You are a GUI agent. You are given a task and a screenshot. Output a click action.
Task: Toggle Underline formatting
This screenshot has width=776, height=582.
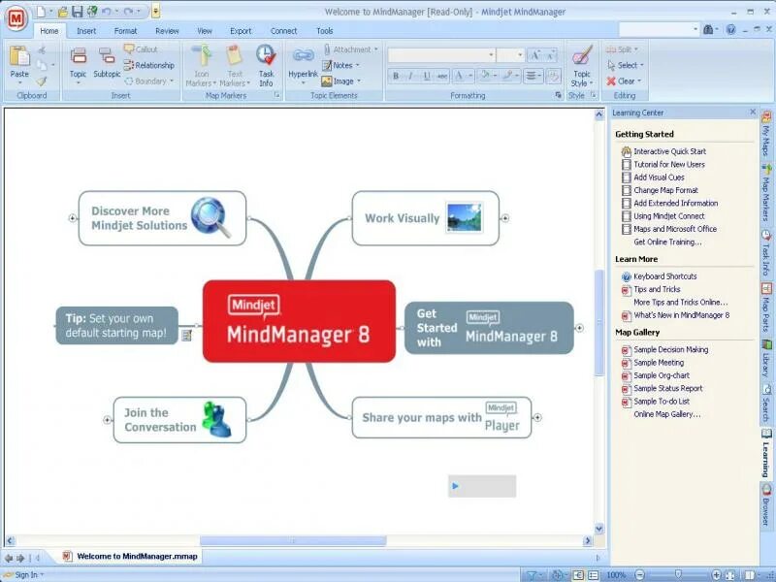click(x=426, y=76)
